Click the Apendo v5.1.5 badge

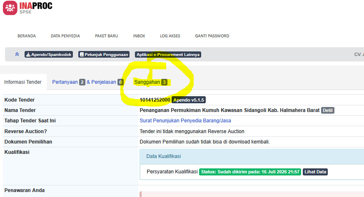coord(189,100)
